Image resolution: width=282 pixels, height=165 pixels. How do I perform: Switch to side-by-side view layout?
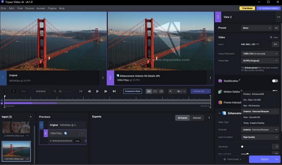click(x=149, y=91)
